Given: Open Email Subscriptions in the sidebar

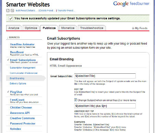Looking at the screenshot, I should (23, 60).
